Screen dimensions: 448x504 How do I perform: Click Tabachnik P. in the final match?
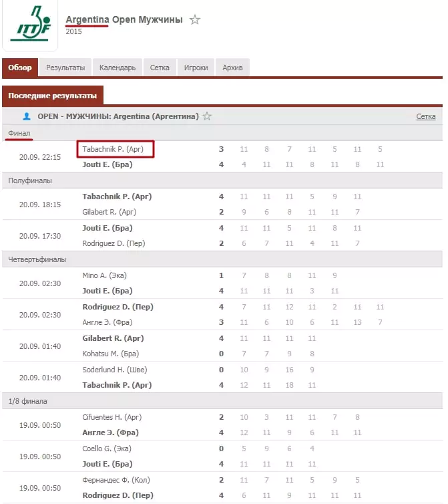(x=113, y=149)
